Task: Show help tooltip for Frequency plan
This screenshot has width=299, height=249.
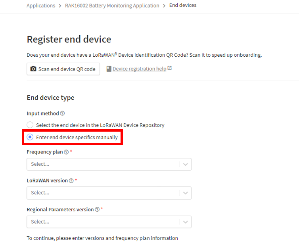Action: tap(66, 152)
